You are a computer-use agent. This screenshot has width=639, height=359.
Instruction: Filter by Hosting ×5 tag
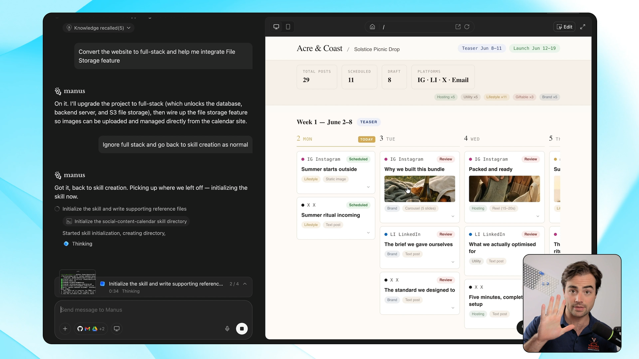click(x=446, y=97)
